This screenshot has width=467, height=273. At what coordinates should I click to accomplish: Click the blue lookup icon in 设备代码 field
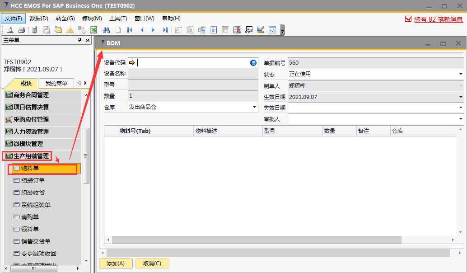253,63
